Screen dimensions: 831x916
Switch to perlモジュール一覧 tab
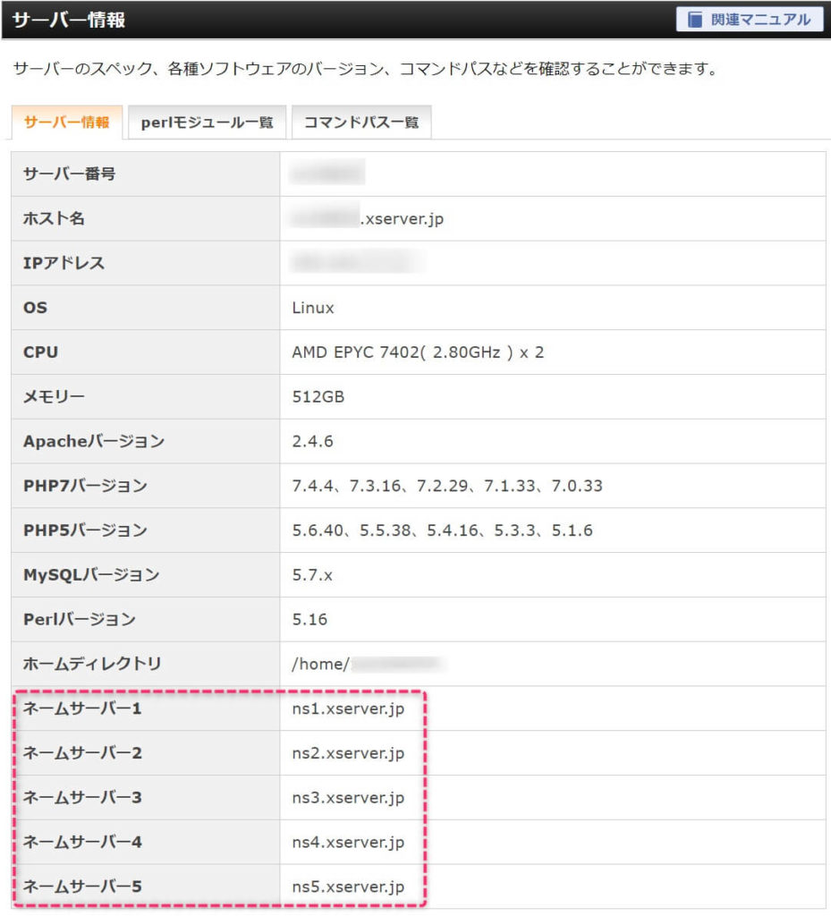207,122
